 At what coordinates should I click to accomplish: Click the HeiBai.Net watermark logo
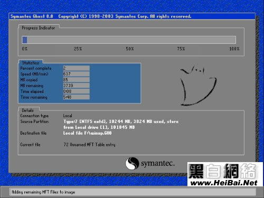point(225,174)
